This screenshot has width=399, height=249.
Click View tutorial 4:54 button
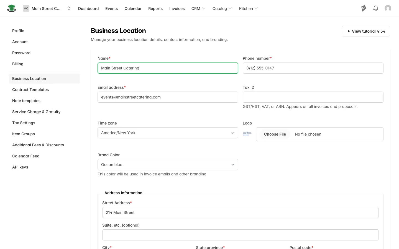click(366, 31)
